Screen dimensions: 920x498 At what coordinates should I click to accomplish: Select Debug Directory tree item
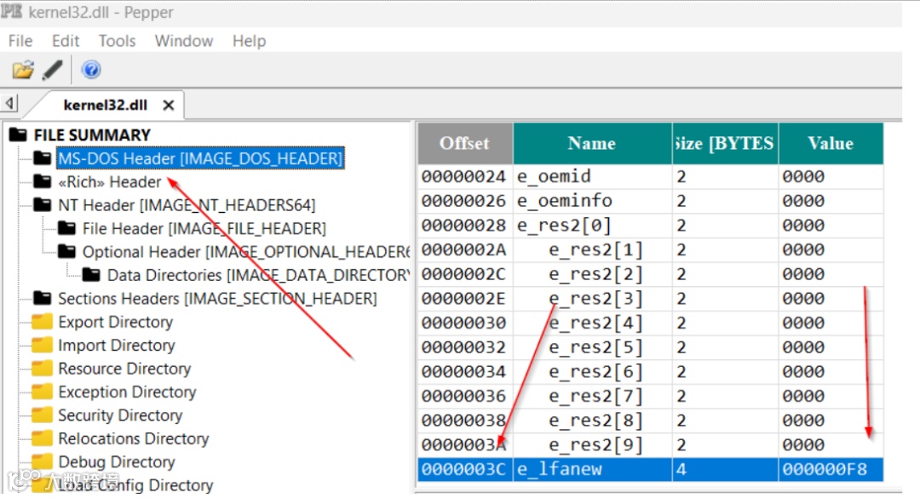pyautogui.click(x=116, y=462)
